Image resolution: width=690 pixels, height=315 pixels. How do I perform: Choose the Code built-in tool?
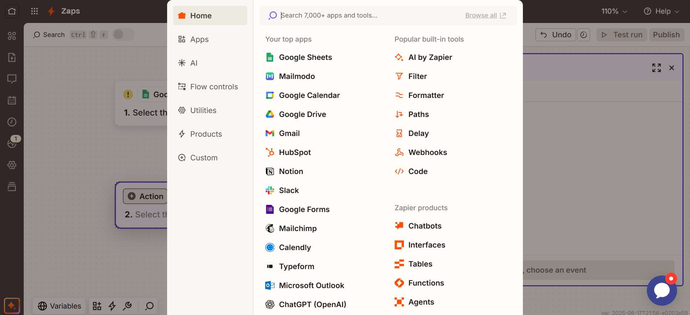point(411,171)
